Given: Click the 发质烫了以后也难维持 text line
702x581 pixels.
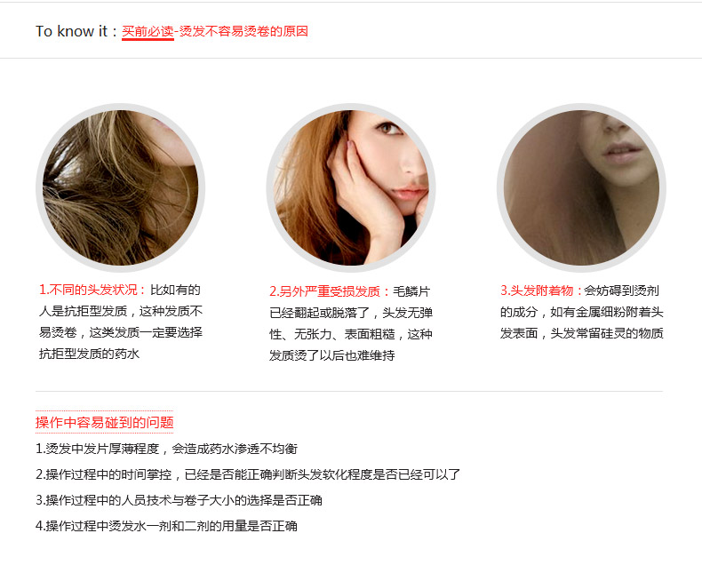Looking at the screenshot, I should tap(331, 356).
